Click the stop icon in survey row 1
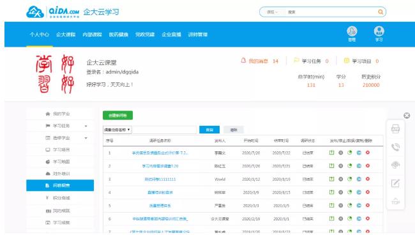The image size is (415, 235). pyautogui.click(x=341, y=153)
